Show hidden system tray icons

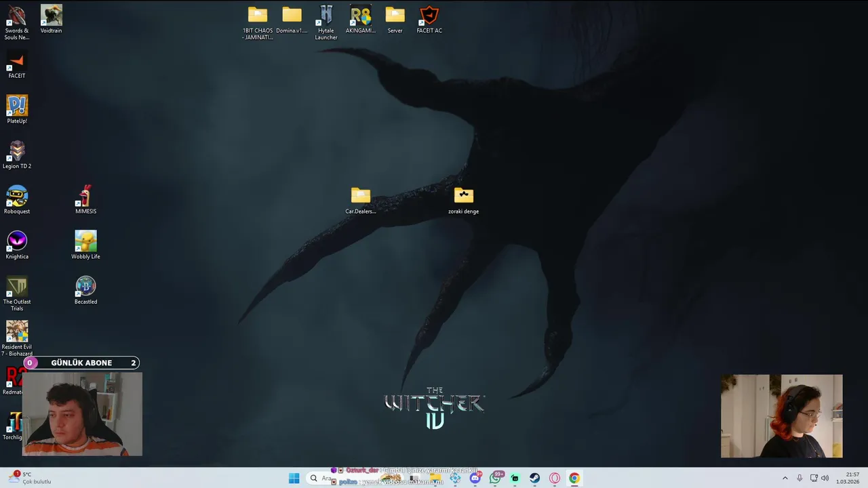[785, 479]
